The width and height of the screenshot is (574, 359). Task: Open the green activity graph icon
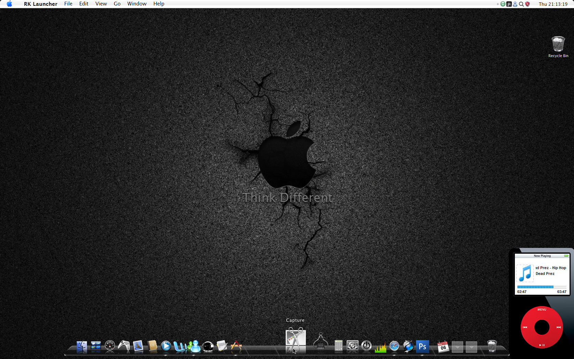click(380, 347)
